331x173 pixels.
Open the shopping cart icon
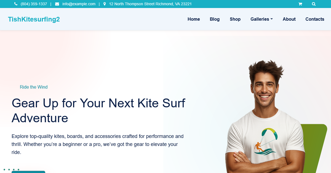[x=300, y=4]
